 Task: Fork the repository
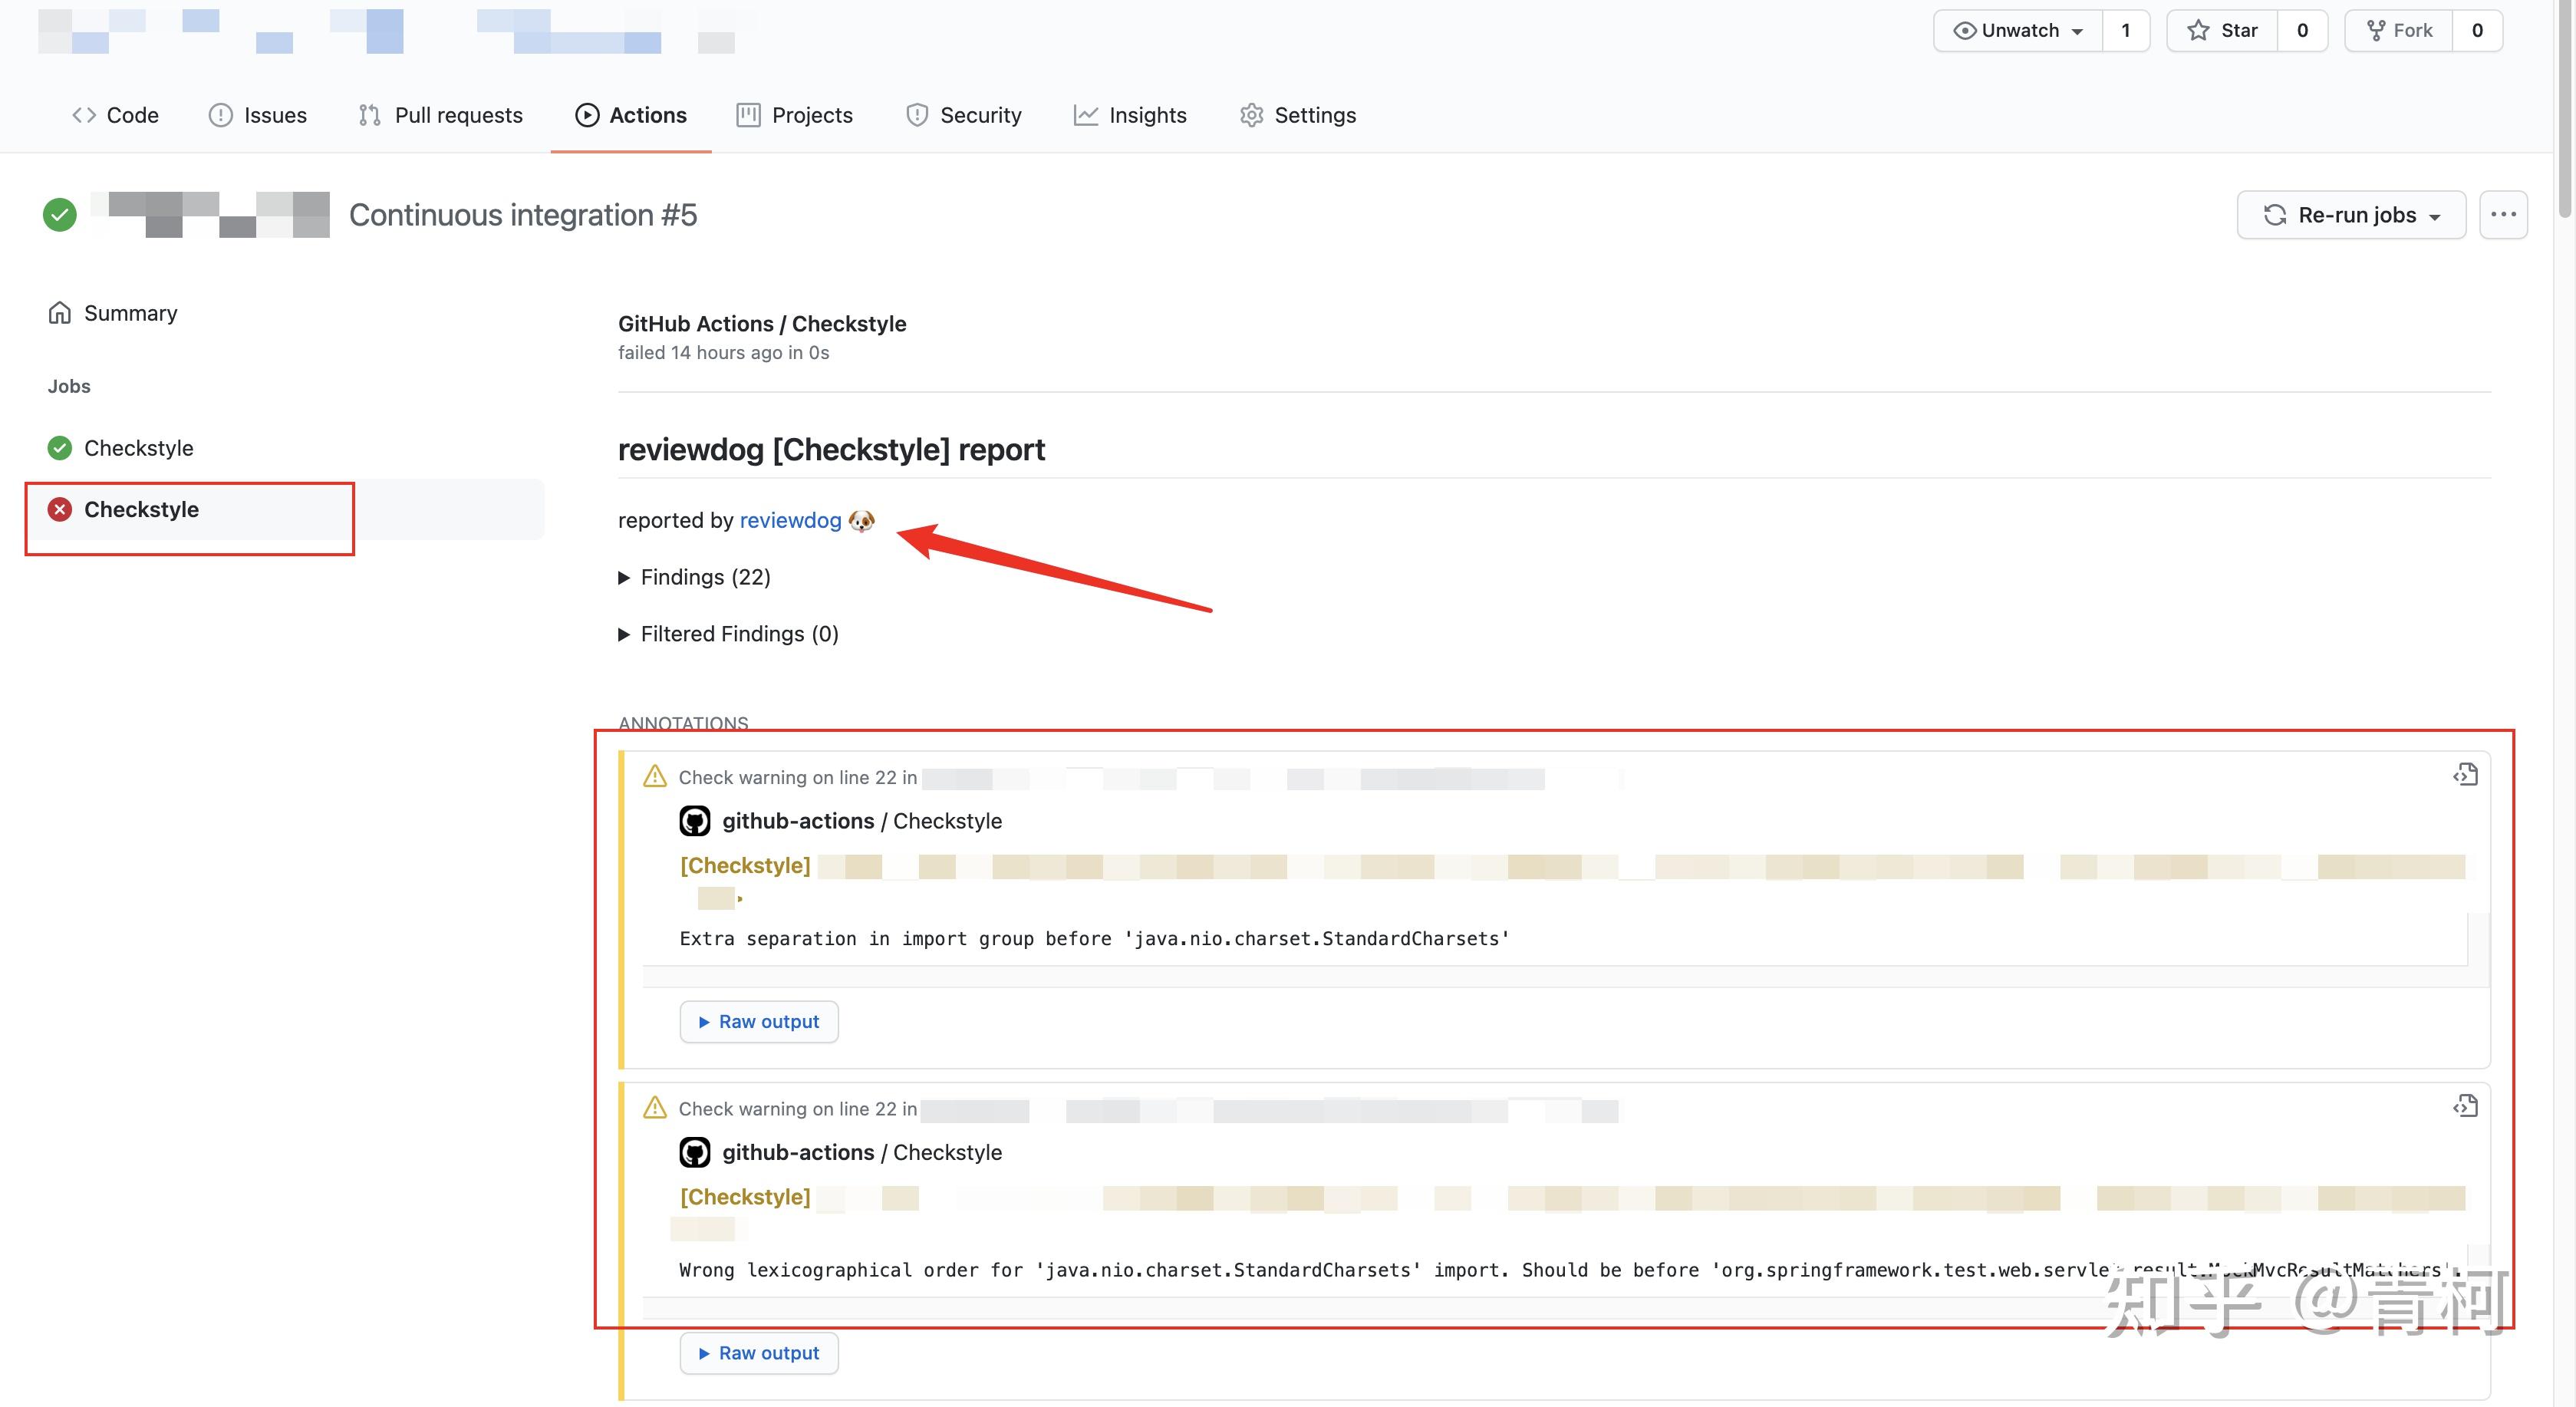coord(2399,30)
